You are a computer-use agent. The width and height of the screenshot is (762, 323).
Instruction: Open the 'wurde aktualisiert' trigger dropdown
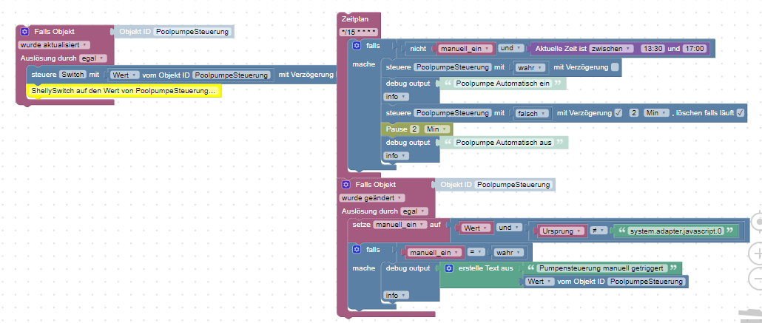pos(54,44)
